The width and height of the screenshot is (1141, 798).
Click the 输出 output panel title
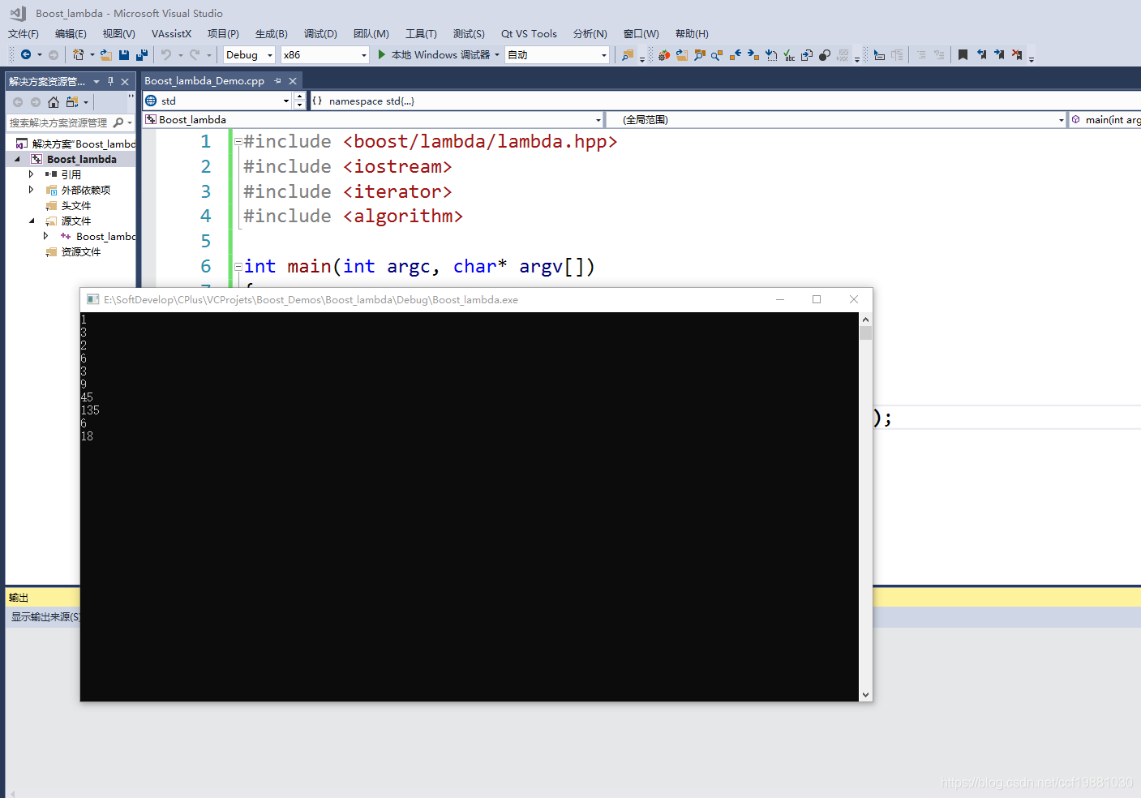[19, 597]
